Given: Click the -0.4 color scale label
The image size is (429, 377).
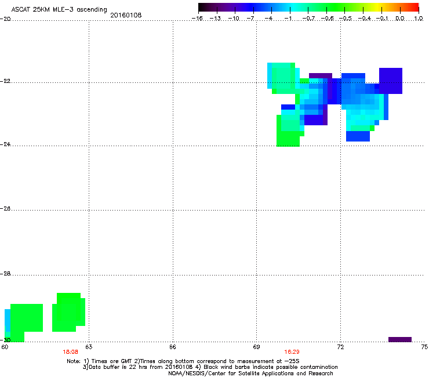Looking at the screenshot, I should [365, 19].
